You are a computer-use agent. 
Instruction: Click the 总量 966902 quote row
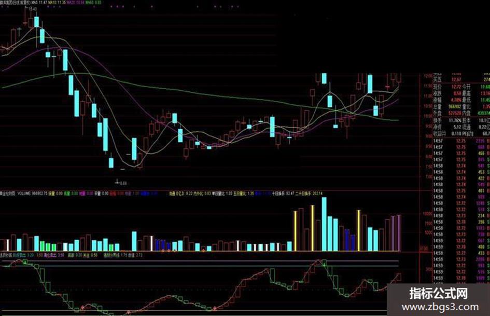coord(447,107)
